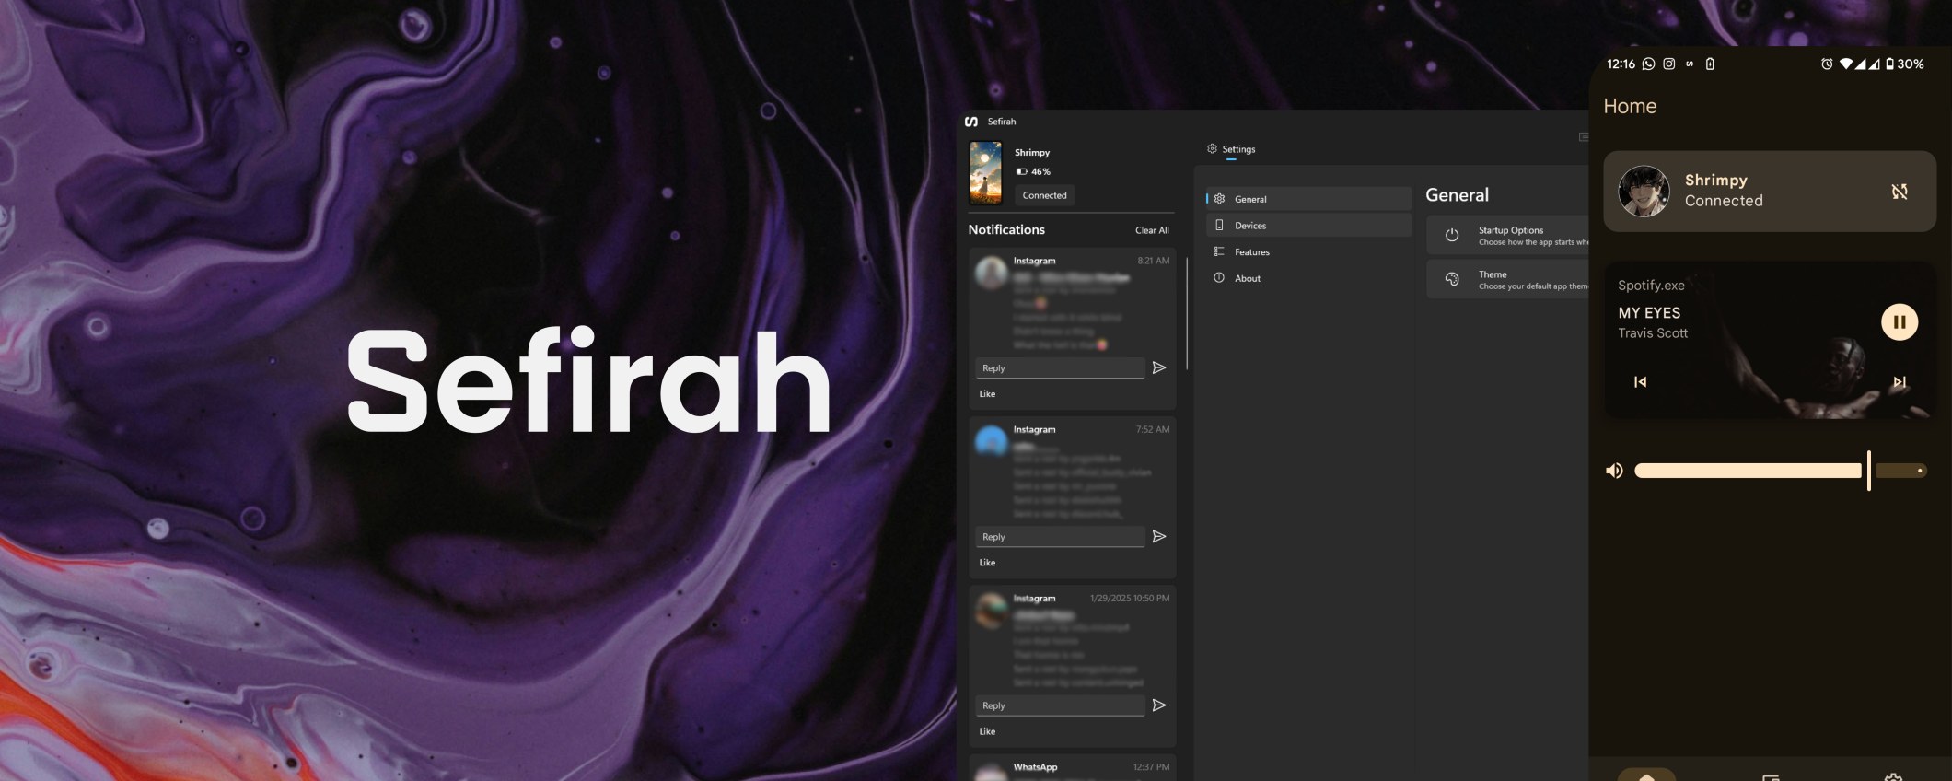Click the power icon on Startup Options
1952x781 pixels.
[x=1452, y=235]
